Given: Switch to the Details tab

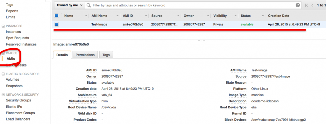Looking at the screenshot, I should click(x=62, y=55).
